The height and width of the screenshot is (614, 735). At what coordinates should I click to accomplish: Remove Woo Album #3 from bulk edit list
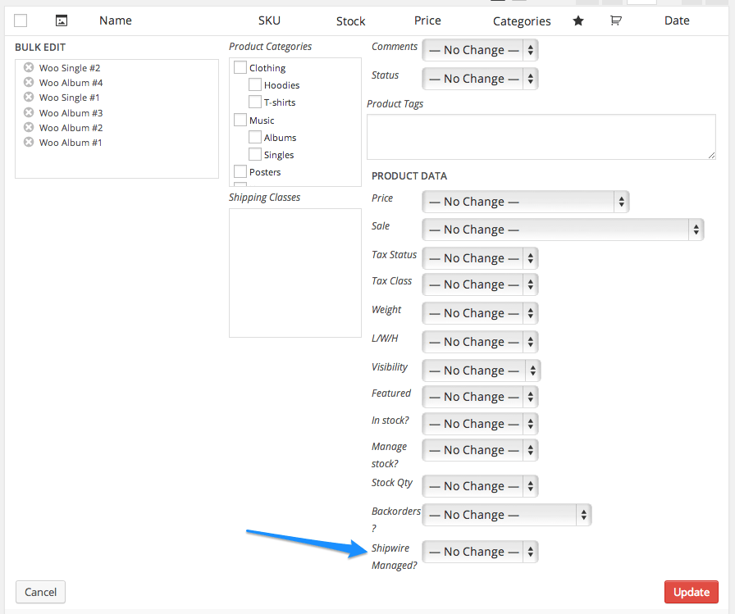tap(28, 112)
